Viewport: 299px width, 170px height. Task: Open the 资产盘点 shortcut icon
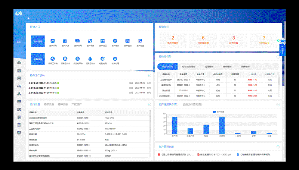point(127,41)
